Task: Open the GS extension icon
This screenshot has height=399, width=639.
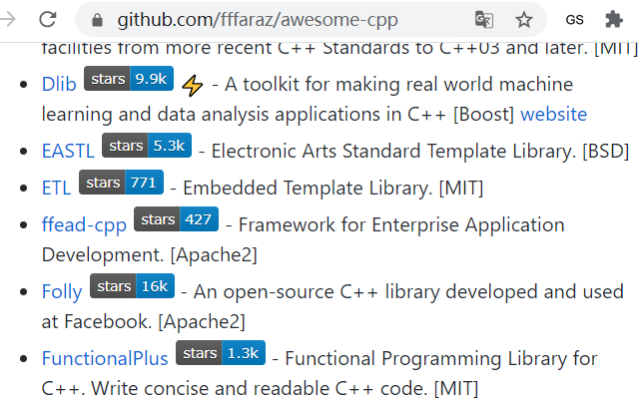Action: pos(575,20)
